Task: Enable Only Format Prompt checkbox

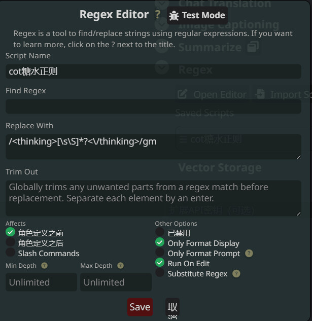Action: [x=160, y=253]
